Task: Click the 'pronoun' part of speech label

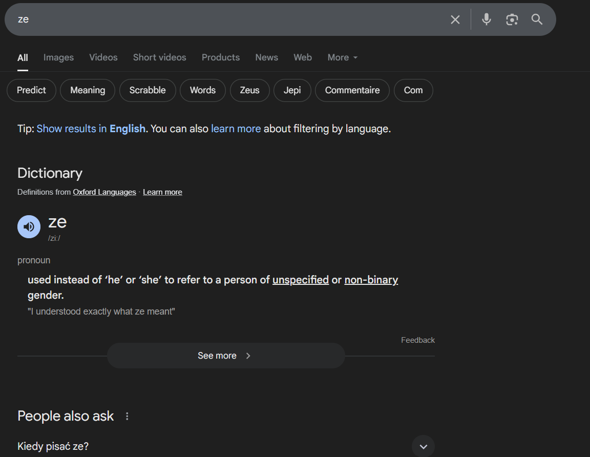Action: 34,260
